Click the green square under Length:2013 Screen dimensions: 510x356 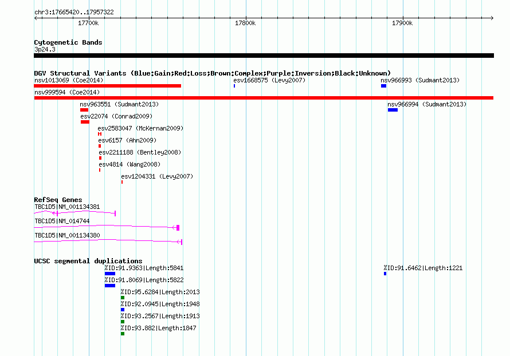[x=123, y=298]
